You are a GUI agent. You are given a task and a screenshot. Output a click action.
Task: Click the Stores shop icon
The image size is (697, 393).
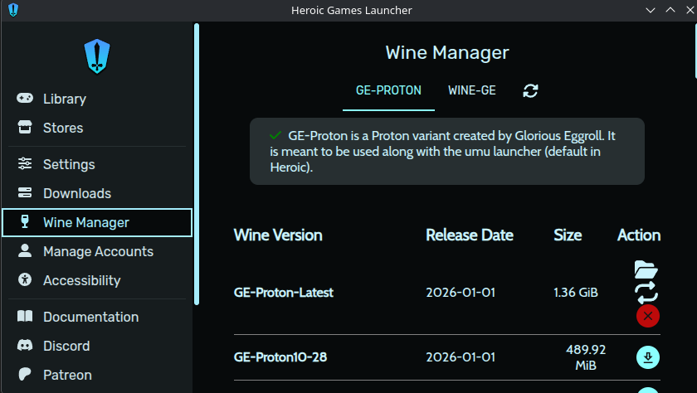click(x=25, y=127)
